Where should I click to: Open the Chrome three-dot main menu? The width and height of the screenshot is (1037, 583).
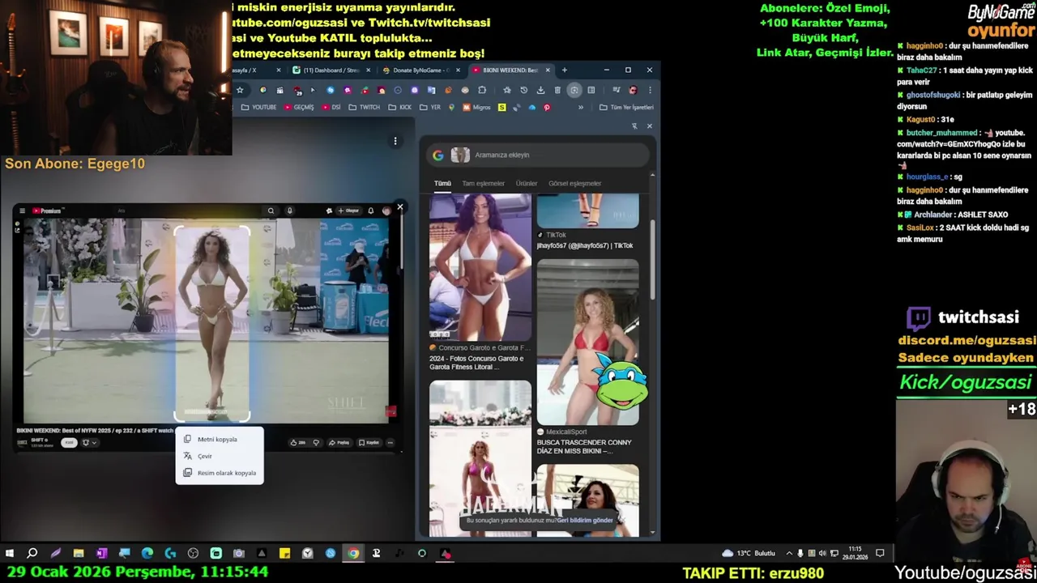649,90
